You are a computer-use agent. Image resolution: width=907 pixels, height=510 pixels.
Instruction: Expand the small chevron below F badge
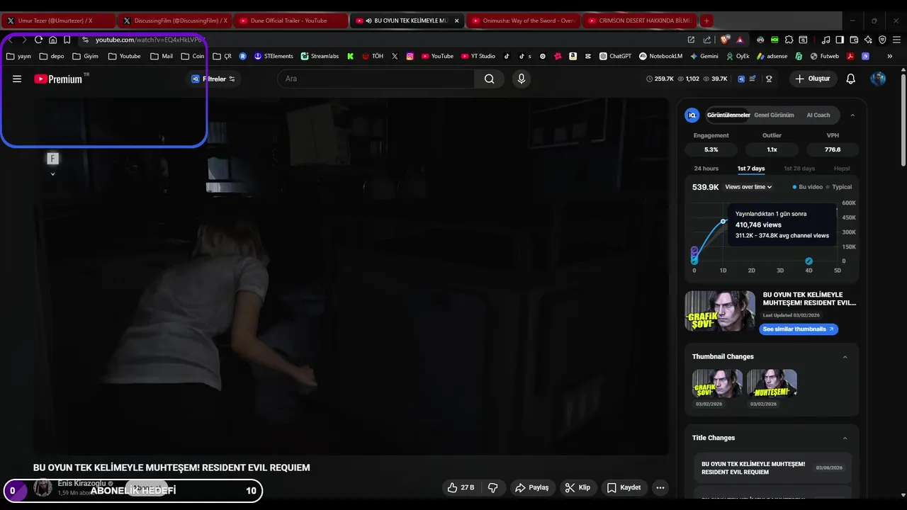pyautogui.click(x=52, y=174)
